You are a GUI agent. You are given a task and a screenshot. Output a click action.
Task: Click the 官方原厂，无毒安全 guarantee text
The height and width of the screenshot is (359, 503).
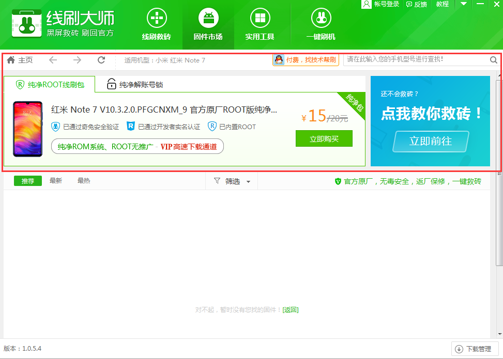(x=408, y=181)
